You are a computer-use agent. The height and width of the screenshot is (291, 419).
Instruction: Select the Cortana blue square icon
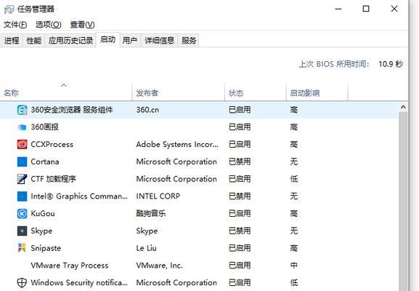22,162
